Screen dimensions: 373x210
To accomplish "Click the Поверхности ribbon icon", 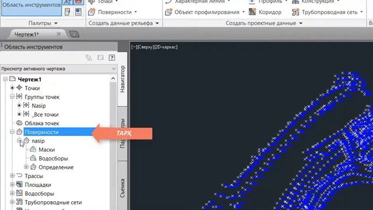I will click(92, 12).
